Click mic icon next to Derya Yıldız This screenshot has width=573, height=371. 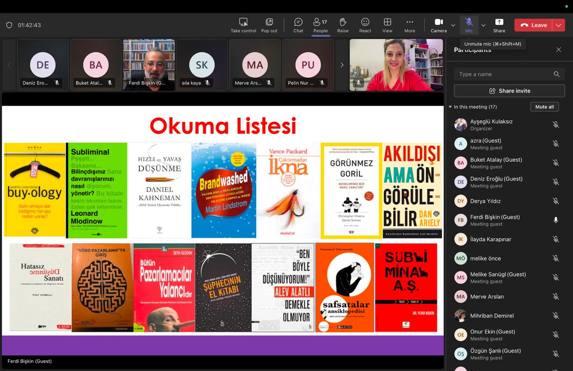point(556,201)
